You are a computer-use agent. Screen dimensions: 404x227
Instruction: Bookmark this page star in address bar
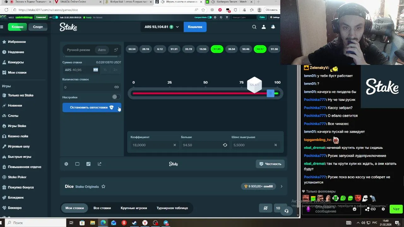point(203,10)
